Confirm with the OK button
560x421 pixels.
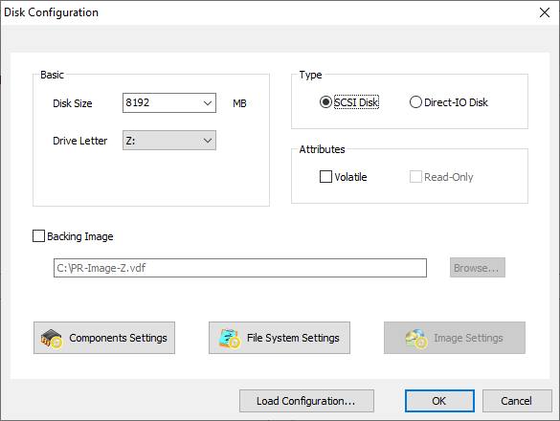439,401
